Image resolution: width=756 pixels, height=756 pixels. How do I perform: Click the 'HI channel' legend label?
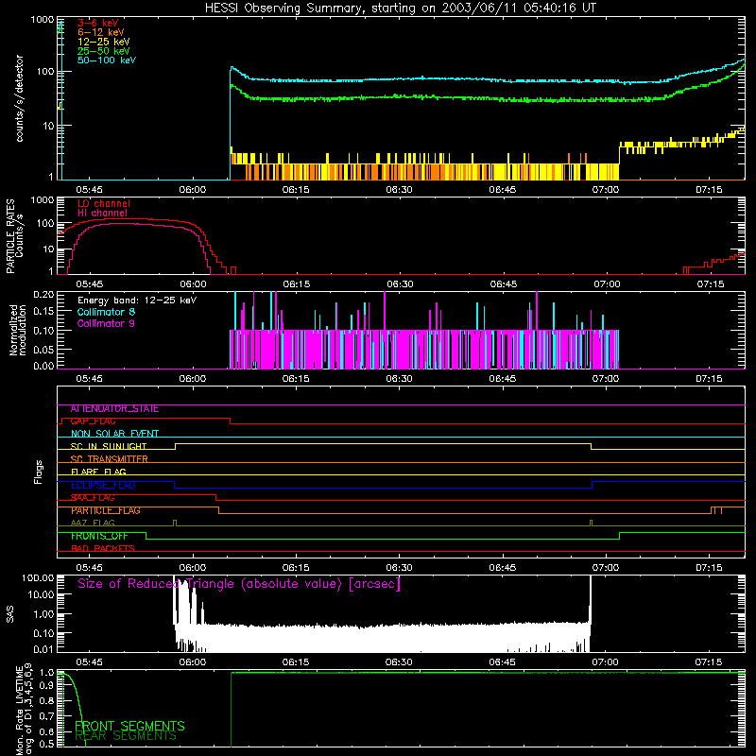pyautogui.click(x=102, y=214)
